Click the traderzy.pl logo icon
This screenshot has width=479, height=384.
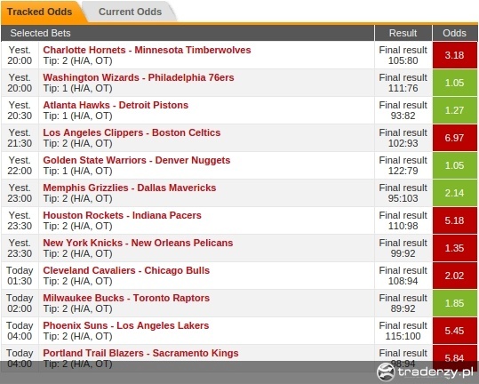(x=386, y=372)
